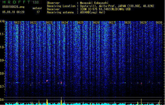This screenshot has height=105, width=165.
Task: Click the 0.7 frequency axis label
Action: click(2, 87)
